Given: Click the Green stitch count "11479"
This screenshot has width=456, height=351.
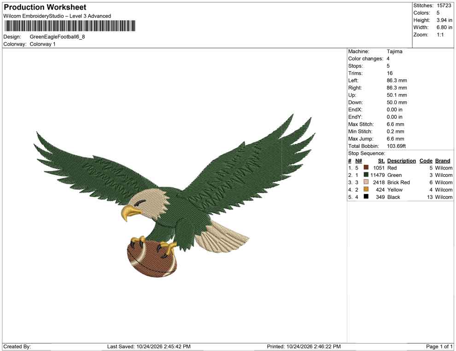Looking at the screenshot, I should (x=378, y=175).
